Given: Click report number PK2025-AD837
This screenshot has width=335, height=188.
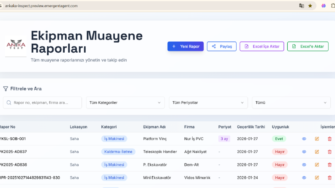Looking at the screenshot, I should pyautogui.click(x=13, y=152).
